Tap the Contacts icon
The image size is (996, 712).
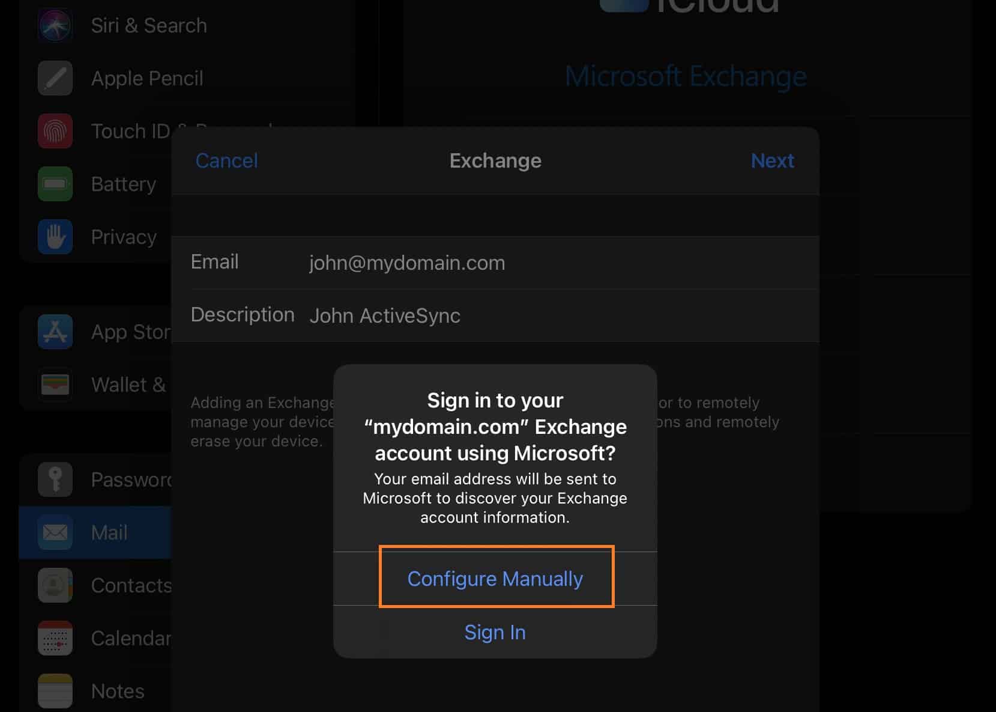click(x=55, y=585)
